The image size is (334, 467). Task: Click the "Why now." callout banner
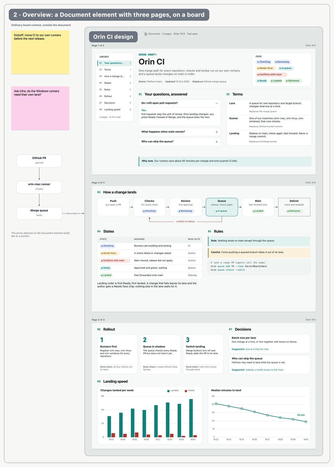225,162
